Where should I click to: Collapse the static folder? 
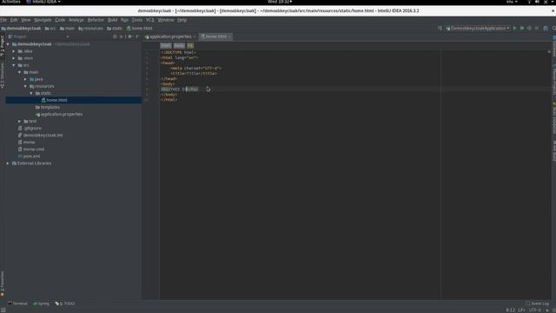pos(31,93)
